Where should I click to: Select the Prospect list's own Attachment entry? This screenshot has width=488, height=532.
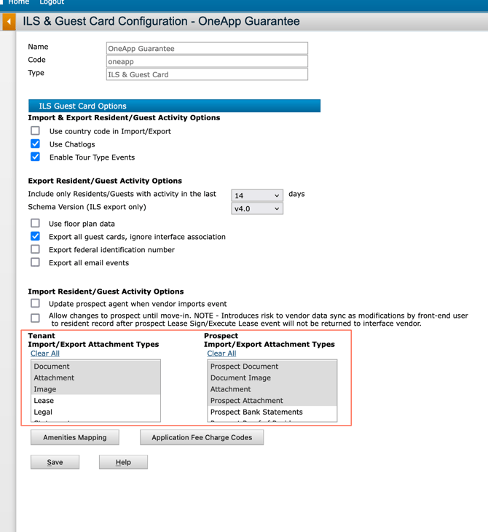pyautogui.click(x=272, y=389)
